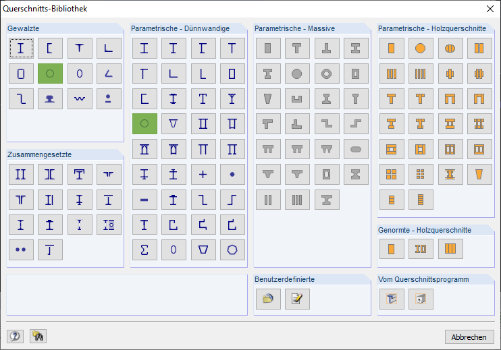Choose the rolled channel section in Gewalzte
The height and width of the screenshot is (350, 501).
click(50, 48)
